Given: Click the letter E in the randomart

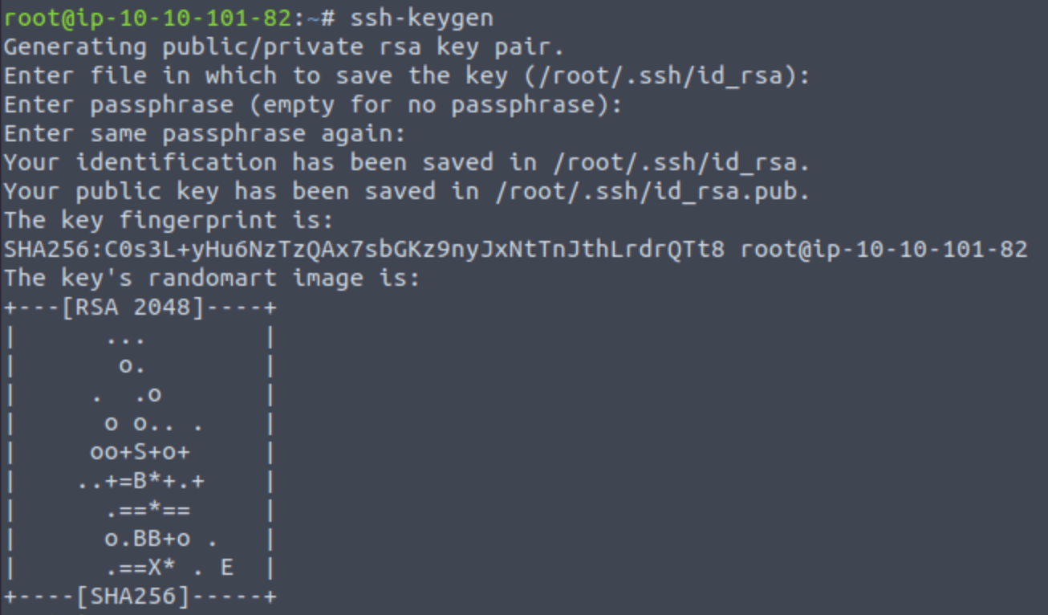Looking at the screenshot, I should (227, 568).
